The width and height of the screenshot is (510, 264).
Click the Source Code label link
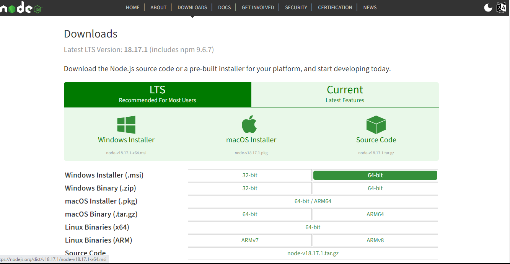coord(376,140)
